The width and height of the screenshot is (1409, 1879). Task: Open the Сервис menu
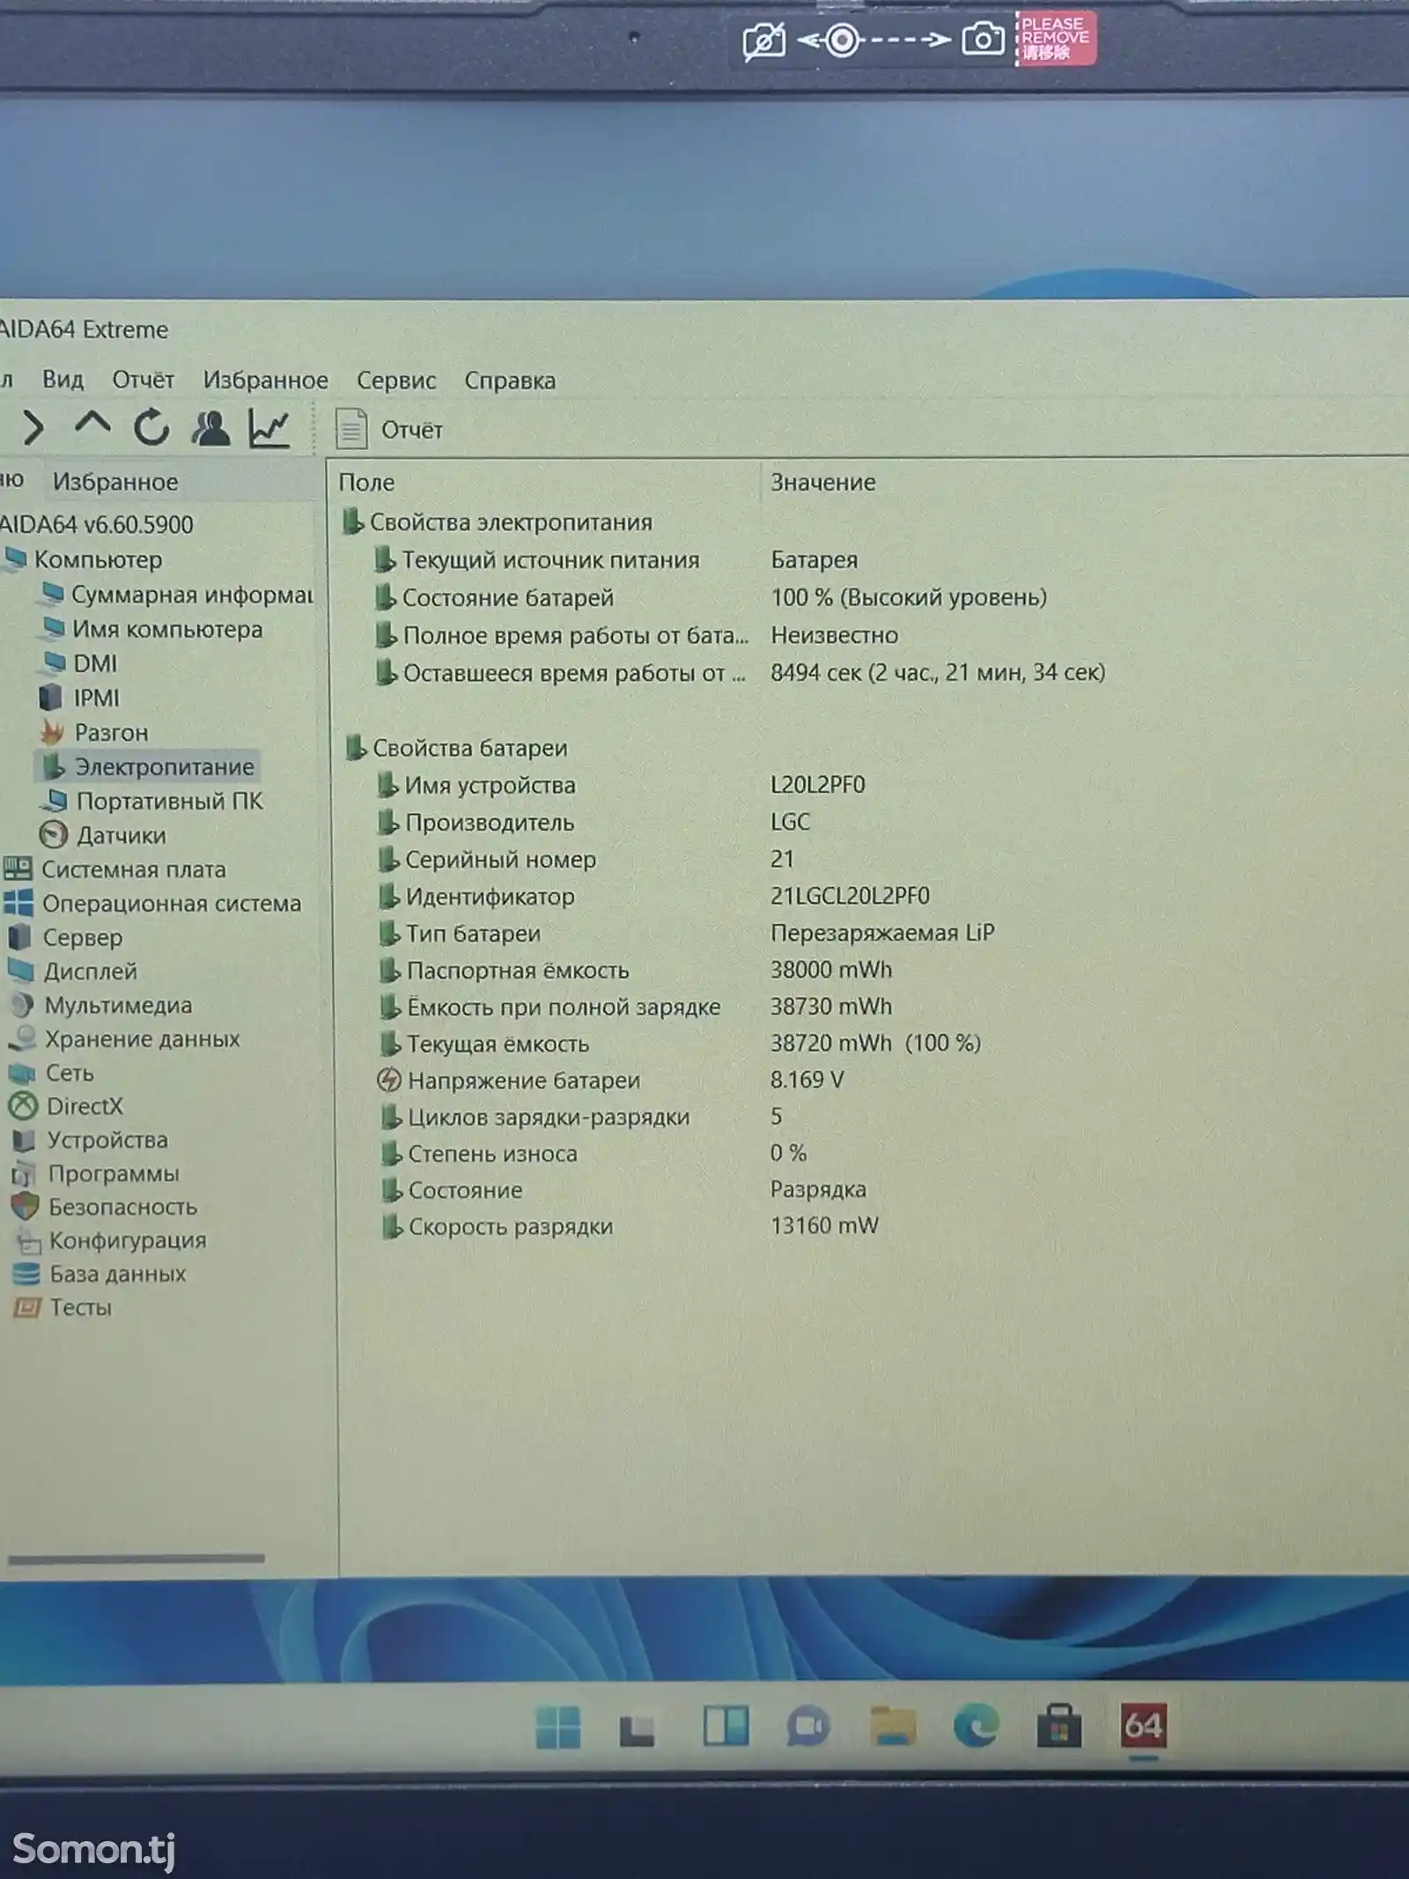pyautogui.click(x=396, y=381)
